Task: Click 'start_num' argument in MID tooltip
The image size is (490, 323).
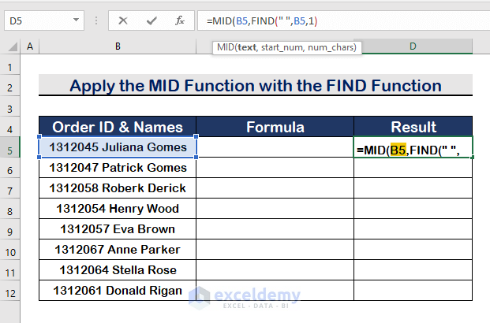Action: click(x=282, y=47)
